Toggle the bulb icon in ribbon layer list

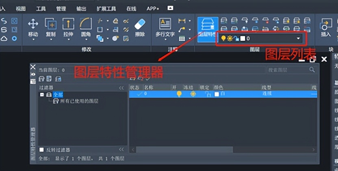coord(223,38)
